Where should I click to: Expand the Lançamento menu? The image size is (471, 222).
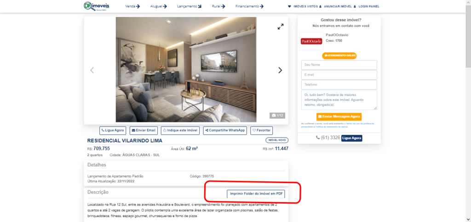coord(189,6)
